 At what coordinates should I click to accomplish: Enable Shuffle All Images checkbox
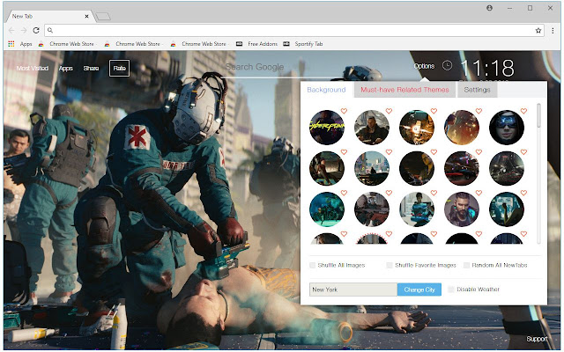coord(312,266)
